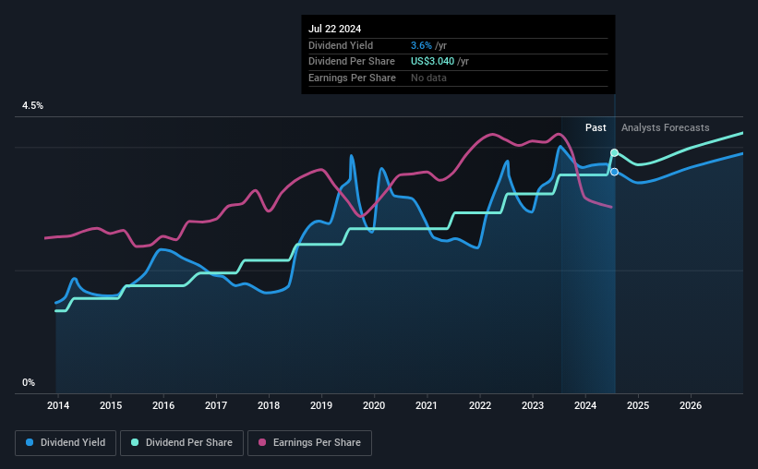Click the Jul 22 2024 tooltip date
The height and width of the screenshot is (469, 758).
[x=334, y=29]
